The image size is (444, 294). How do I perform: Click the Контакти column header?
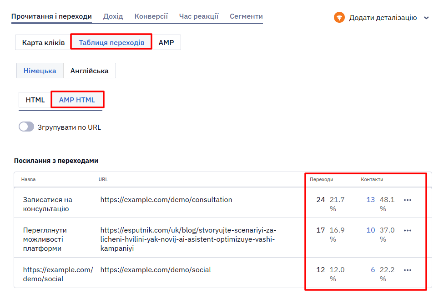[x=372, y=180]
